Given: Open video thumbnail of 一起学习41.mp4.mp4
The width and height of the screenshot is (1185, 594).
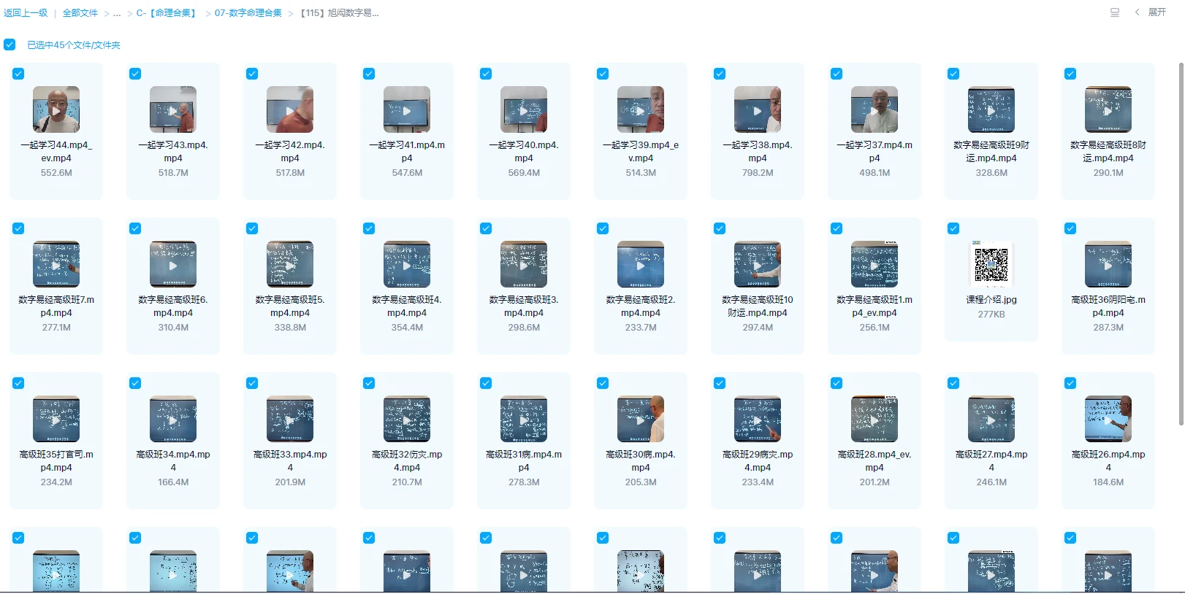Looking at the screenshot, I should coord(407,109).
